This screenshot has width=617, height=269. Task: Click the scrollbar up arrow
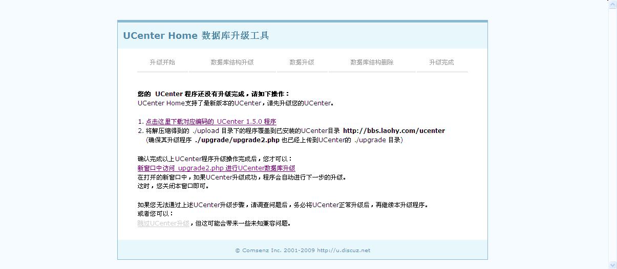(x=612, y=4)
